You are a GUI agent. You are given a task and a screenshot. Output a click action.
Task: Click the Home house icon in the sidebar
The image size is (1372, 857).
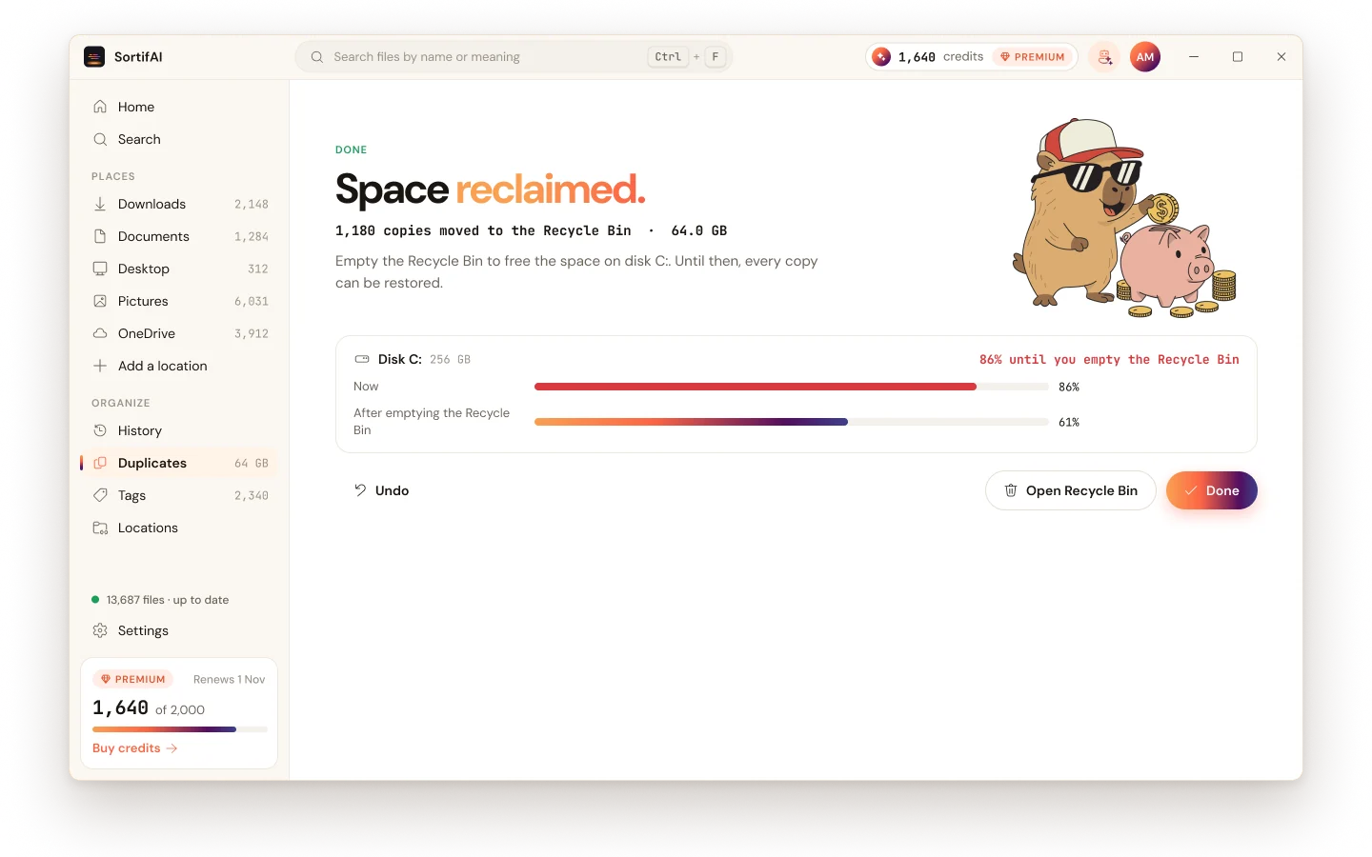click(100, 107)
